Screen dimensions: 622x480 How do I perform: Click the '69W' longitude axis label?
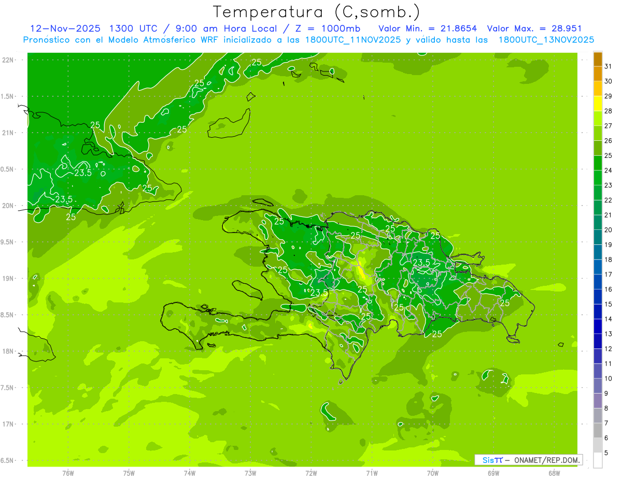(493, 473)
